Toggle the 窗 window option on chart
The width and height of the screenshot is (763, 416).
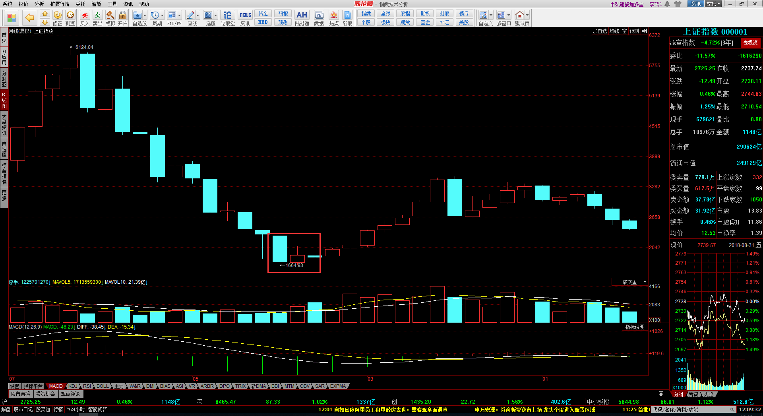click(625, 31)
